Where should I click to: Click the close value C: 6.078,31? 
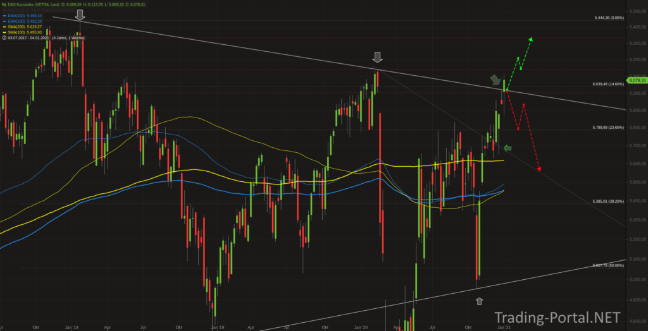[135, 4]
